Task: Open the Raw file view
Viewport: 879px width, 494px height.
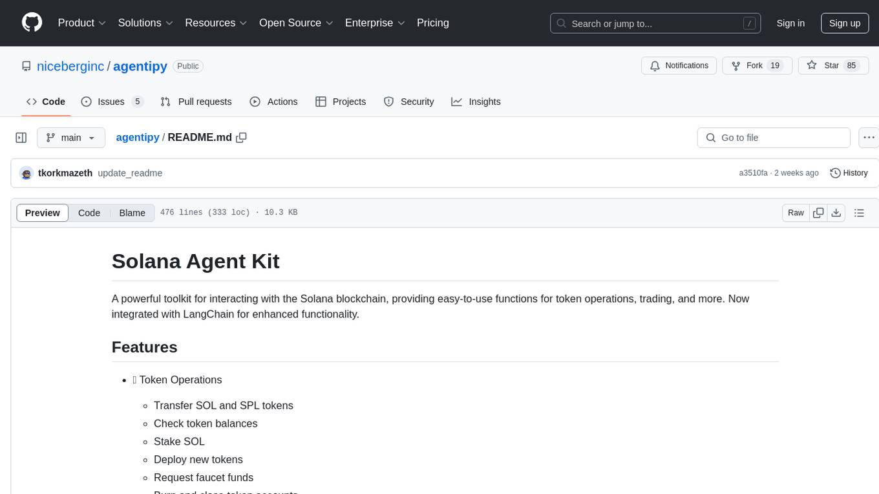Action: pyautogui.click(x=796, y=213)
